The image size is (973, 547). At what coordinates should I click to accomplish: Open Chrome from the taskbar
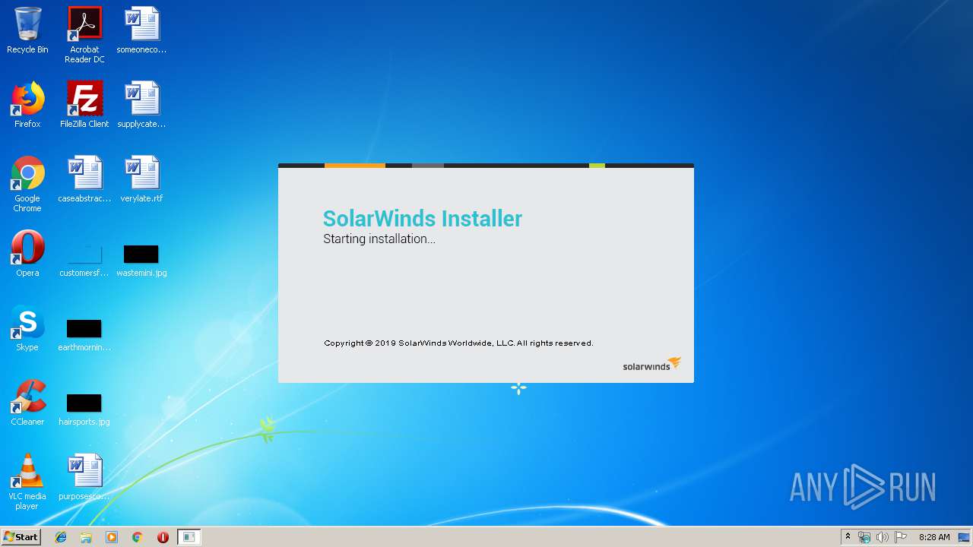point(138,537)
